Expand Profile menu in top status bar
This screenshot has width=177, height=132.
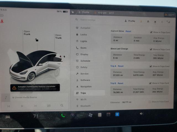point(84,12)
